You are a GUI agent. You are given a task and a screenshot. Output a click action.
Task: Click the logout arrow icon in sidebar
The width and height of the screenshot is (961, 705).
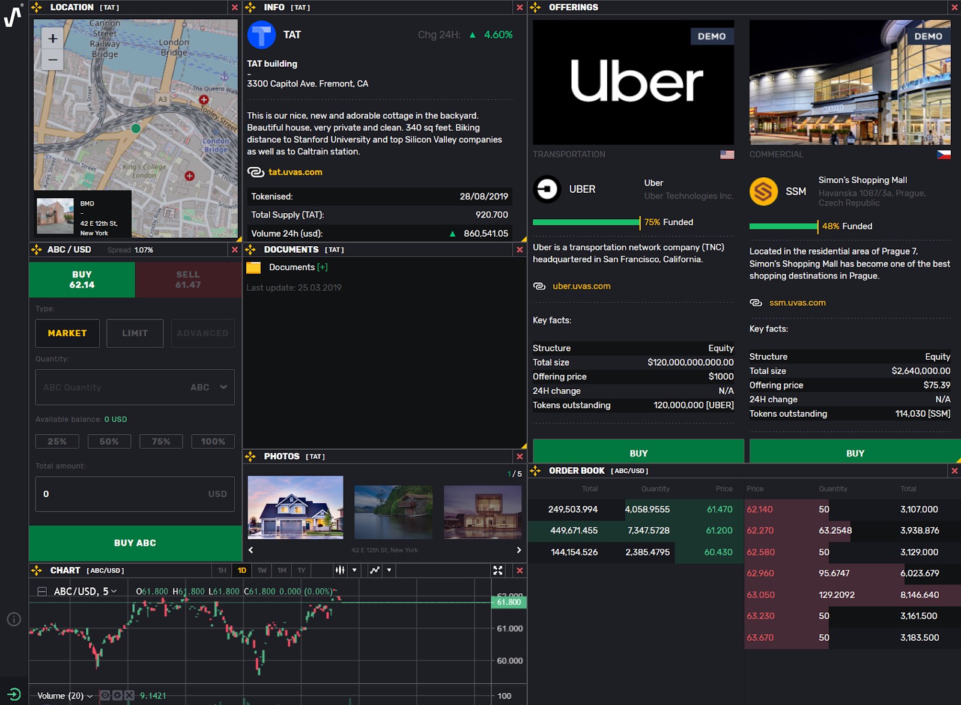coord(14,694)
